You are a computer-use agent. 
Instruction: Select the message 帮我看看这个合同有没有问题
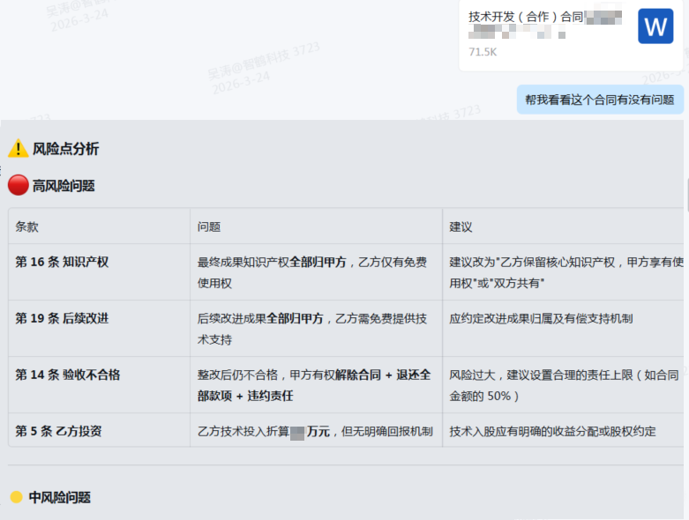599,100
